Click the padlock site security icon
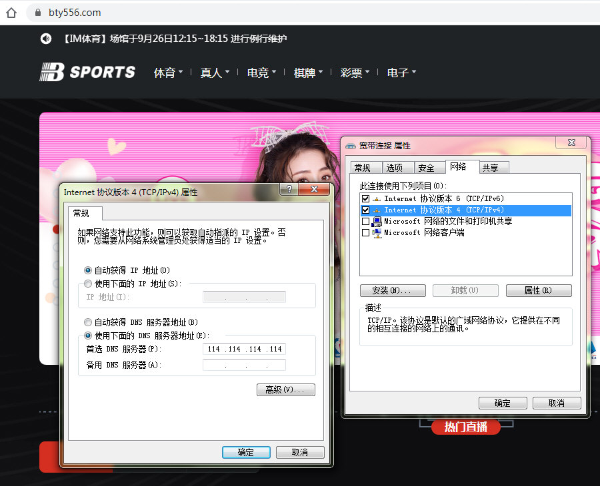Image resolution: width=600 pixels, height=486 pixels. tap(37, 13)
